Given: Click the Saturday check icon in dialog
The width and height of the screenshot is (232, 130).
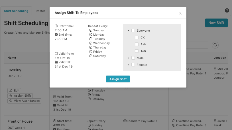Looking at the screenshot, I should pos(91,56).
